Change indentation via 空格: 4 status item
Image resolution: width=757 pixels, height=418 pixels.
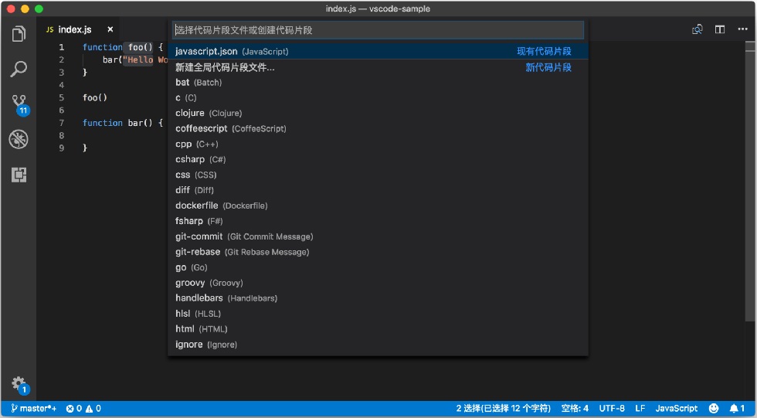click(575, 409)
